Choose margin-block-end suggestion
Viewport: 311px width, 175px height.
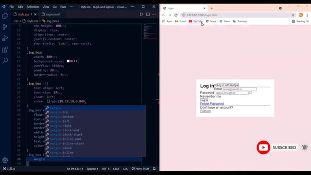pyautogui.click(x=95, y=130)
